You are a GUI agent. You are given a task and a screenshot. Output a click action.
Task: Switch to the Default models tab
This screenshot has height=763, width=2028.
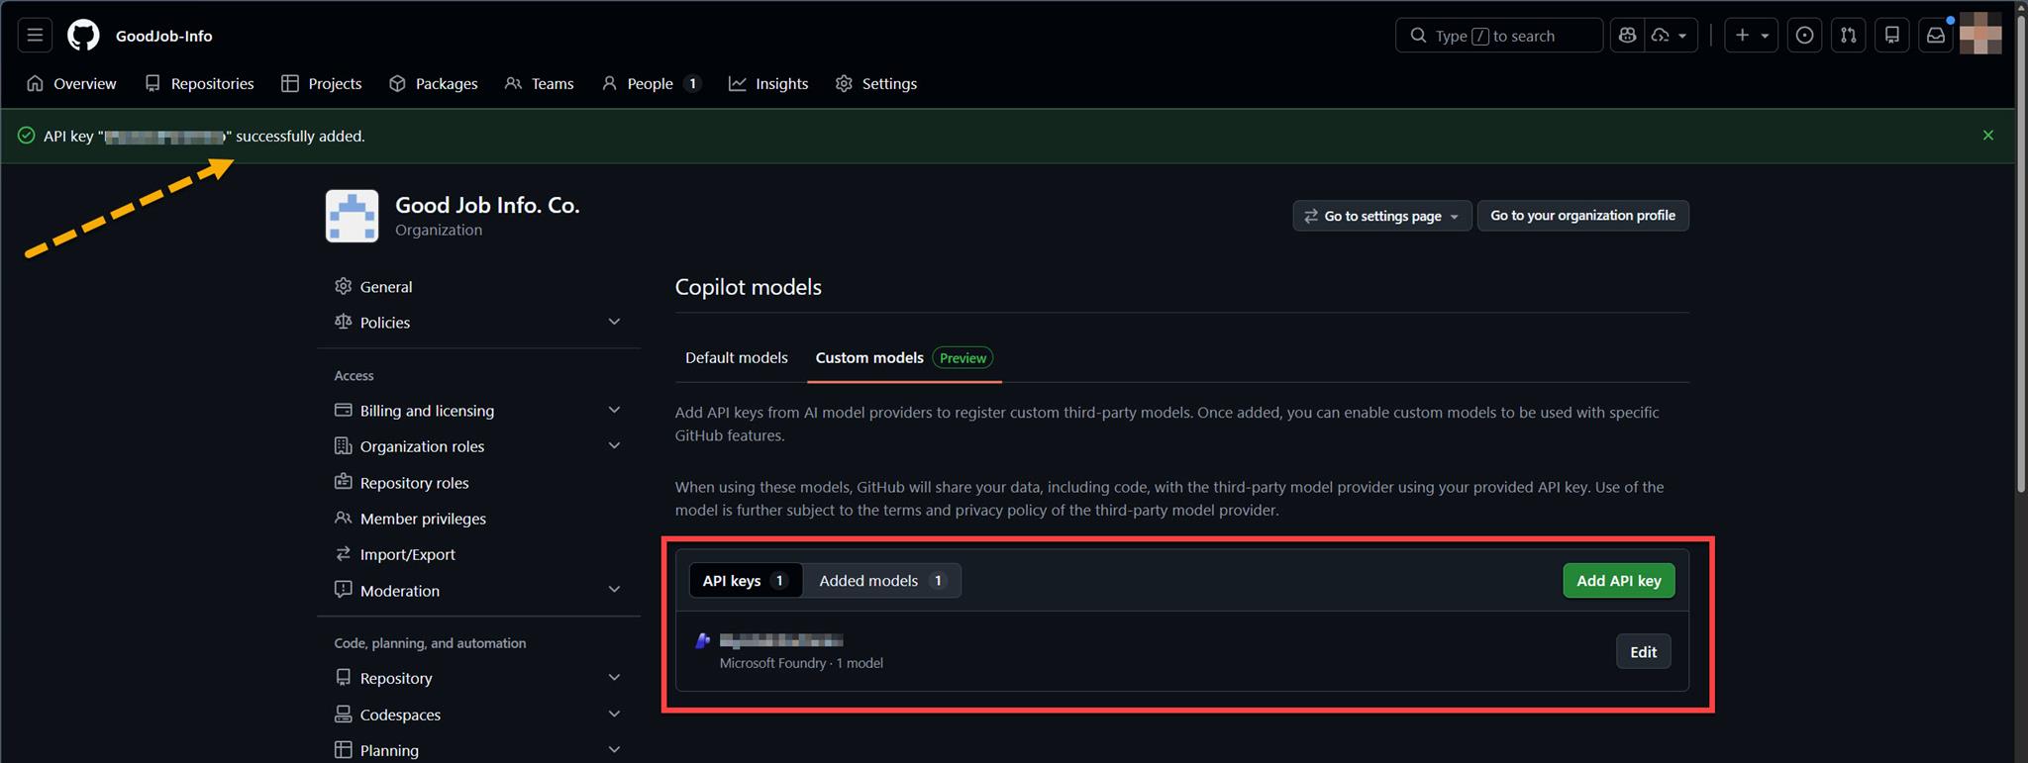pos(736,358)
